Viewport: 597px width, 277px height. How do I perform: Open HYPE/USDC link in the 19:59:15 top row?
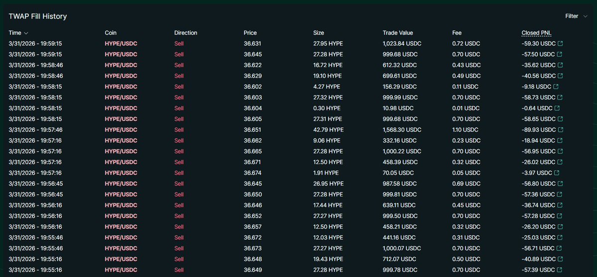(121, 44)
